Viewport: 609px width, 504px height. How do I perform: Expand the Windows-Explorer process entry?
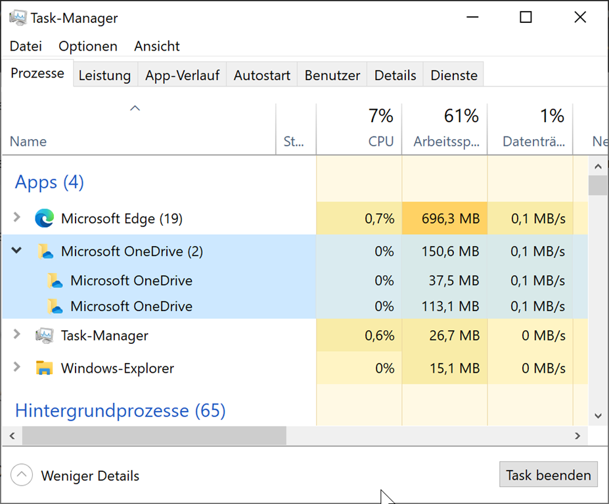[17, 367]
